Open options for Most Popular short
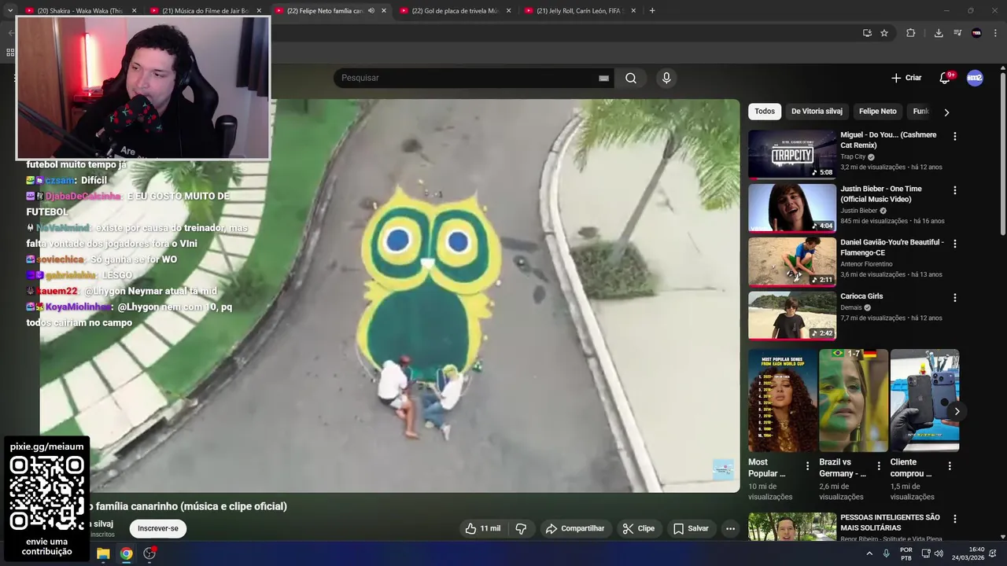The image size is (1007, 566). tap(807, 466)
